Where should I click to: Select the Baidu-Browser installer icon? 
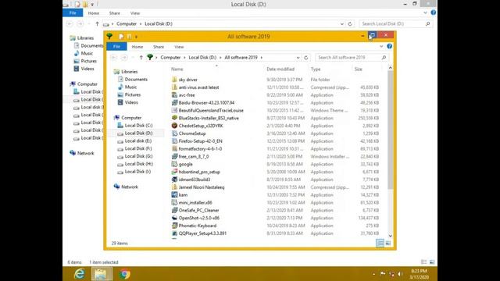[174, 102]
